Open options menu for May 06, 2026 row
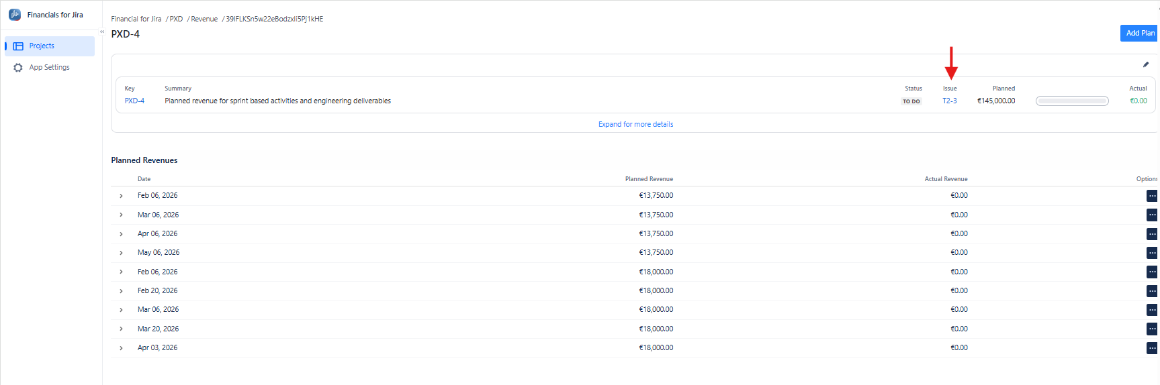The width and height of the screenshot is (1160, 385). [x=1152, y=253]
